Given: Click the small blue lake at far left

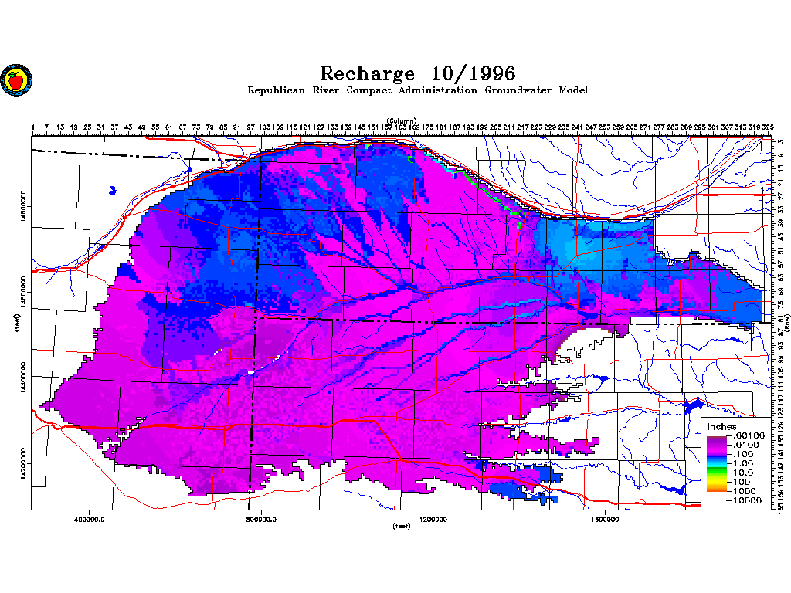Looking at the screenshot, I should [x=113, y=188].
